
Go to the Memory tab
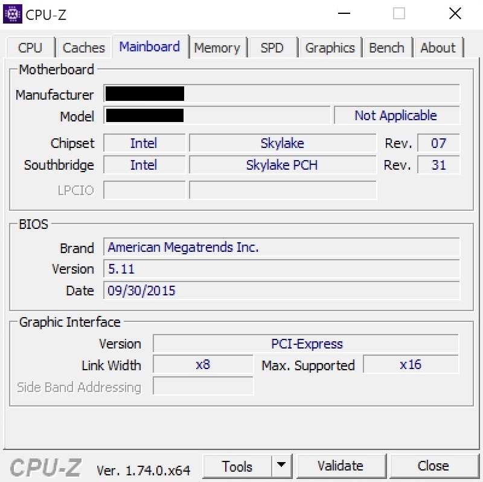tap(217, 48)
